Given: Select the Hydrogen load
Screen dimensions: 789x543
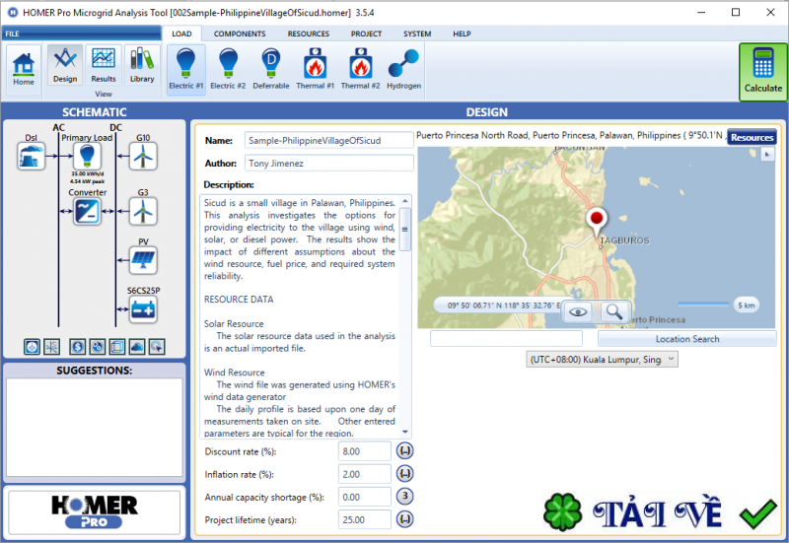Looking at the screenshot, I should coord(403,69).
